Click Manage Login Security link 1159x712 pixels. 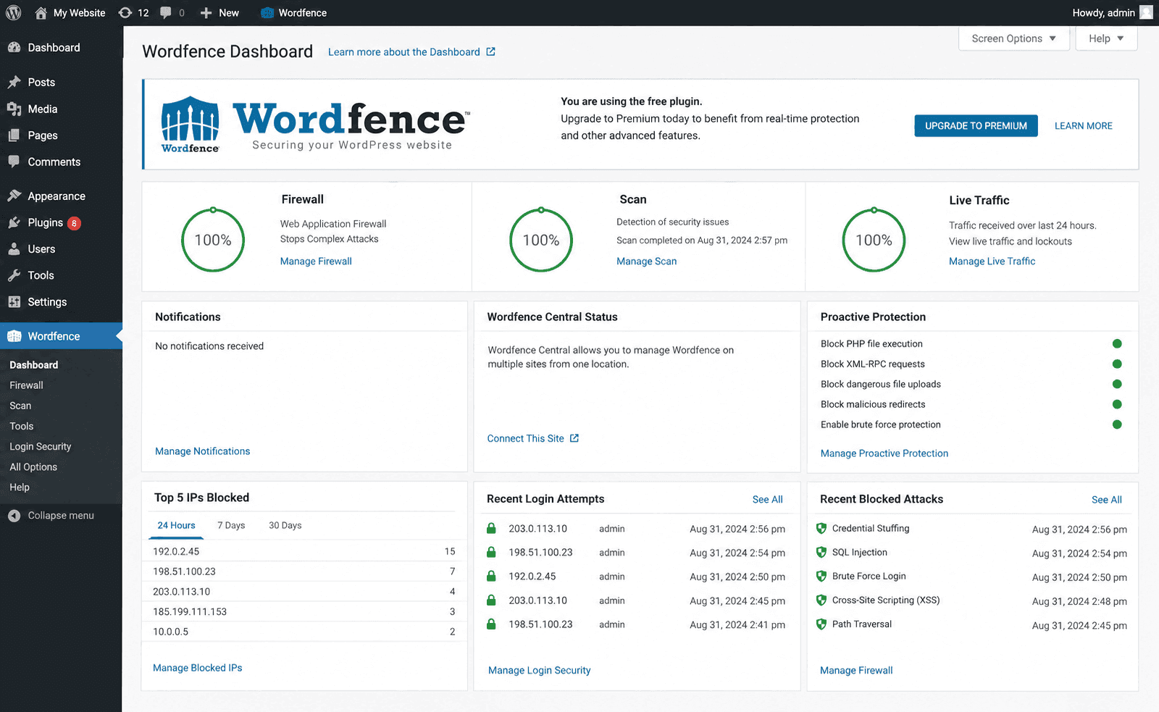click(x=539, y=671)
